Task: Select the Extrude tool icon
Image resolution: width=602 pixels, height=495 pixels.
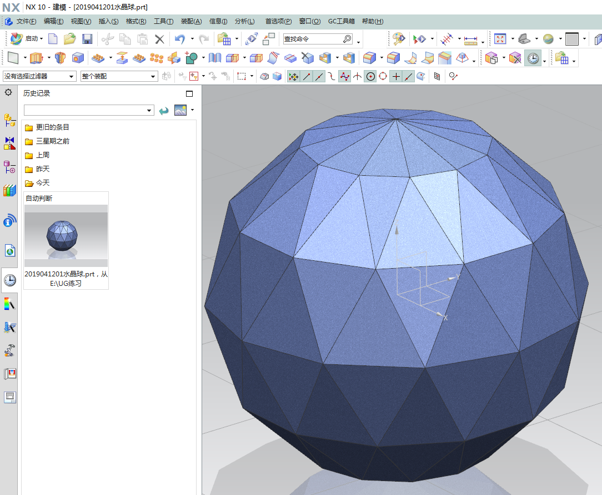Action: tap(37, 58)
